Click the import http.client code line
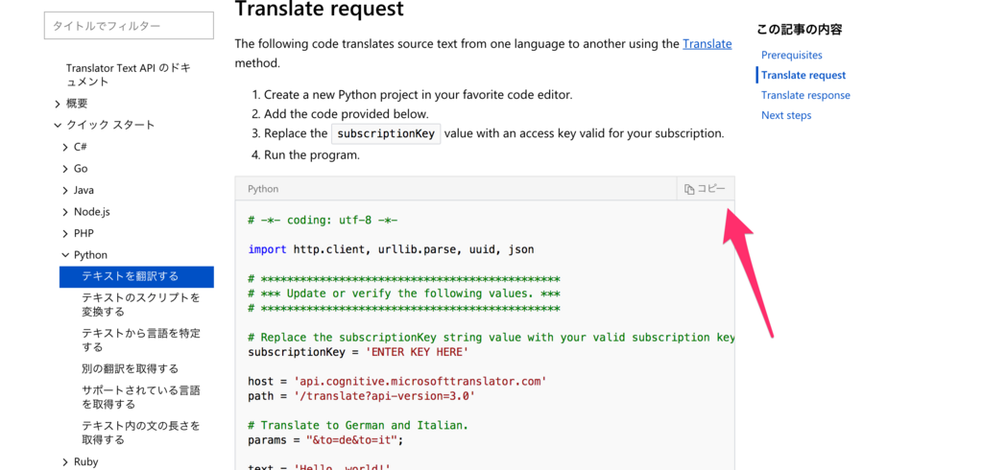Image resolution: width=983 pixels, height=470 pixels. tap(392, 249)
